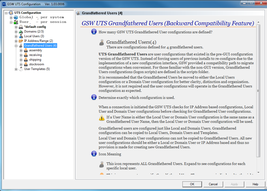The width and height of the screenshot is (267, 191).
Task: Click the GSW title bar application icon
Action: point(4,4)
